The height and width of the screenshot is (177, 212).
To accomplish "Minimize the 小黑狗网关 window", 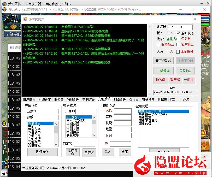I will pyautogui.click(x=171, y=19).
